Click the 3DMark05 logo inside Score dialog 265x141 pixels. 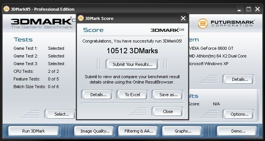point(167,30)
